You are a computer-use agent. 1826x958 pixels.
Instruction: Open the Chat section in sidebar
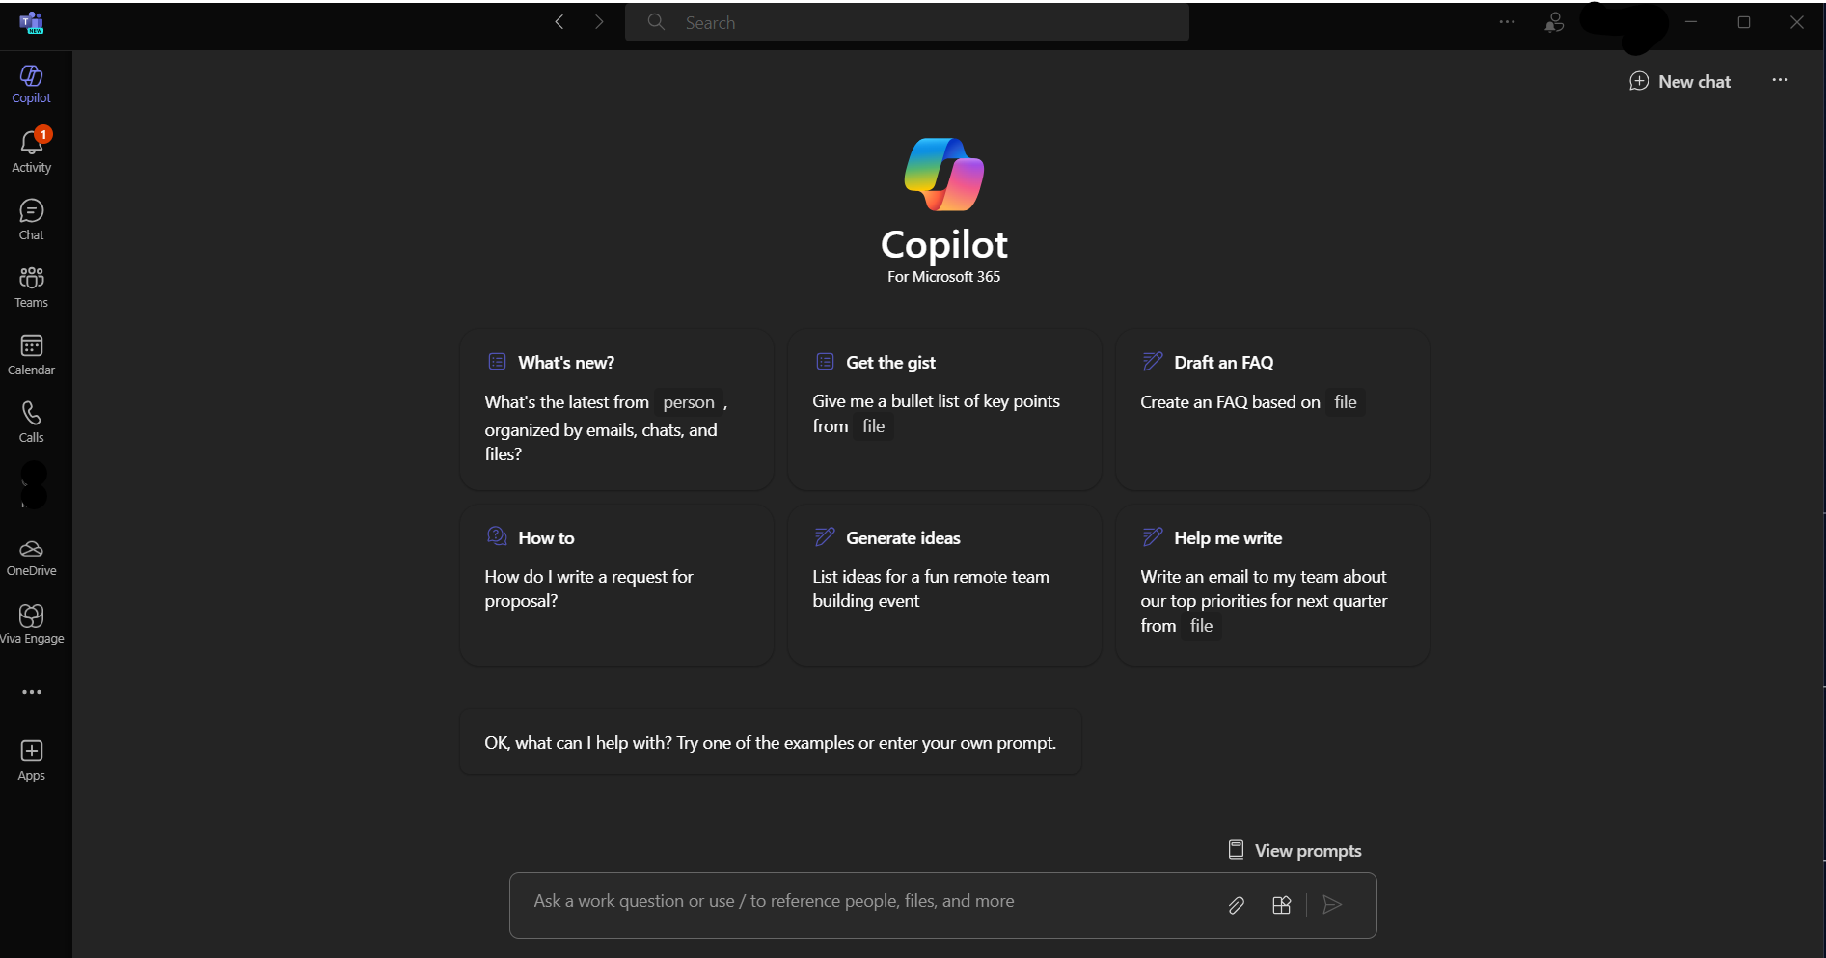pyautogui.click(x=32, y=220)
